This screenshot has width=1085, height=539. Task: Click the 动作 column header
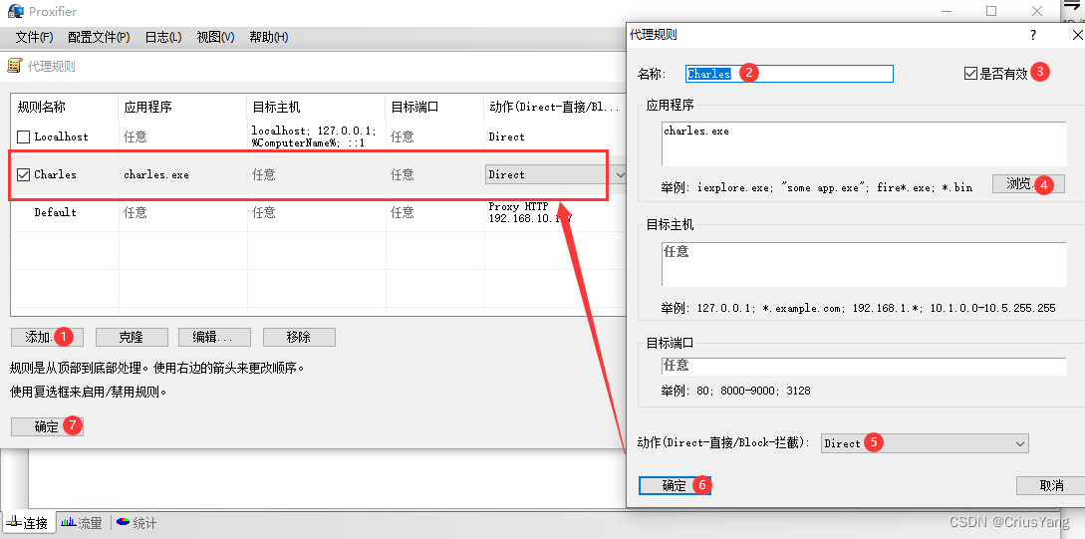coord(554,108)
